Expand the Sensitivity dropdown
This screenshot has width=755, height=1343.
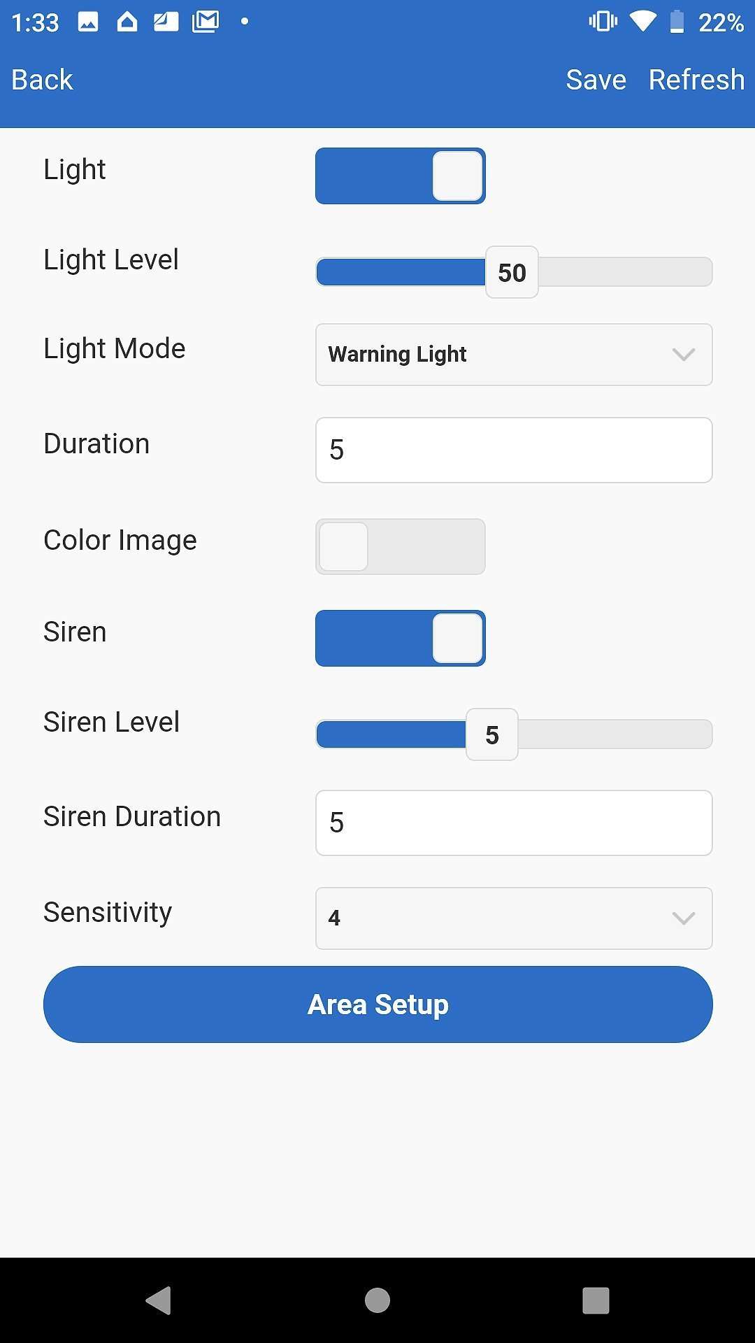(x=513, y=918)
